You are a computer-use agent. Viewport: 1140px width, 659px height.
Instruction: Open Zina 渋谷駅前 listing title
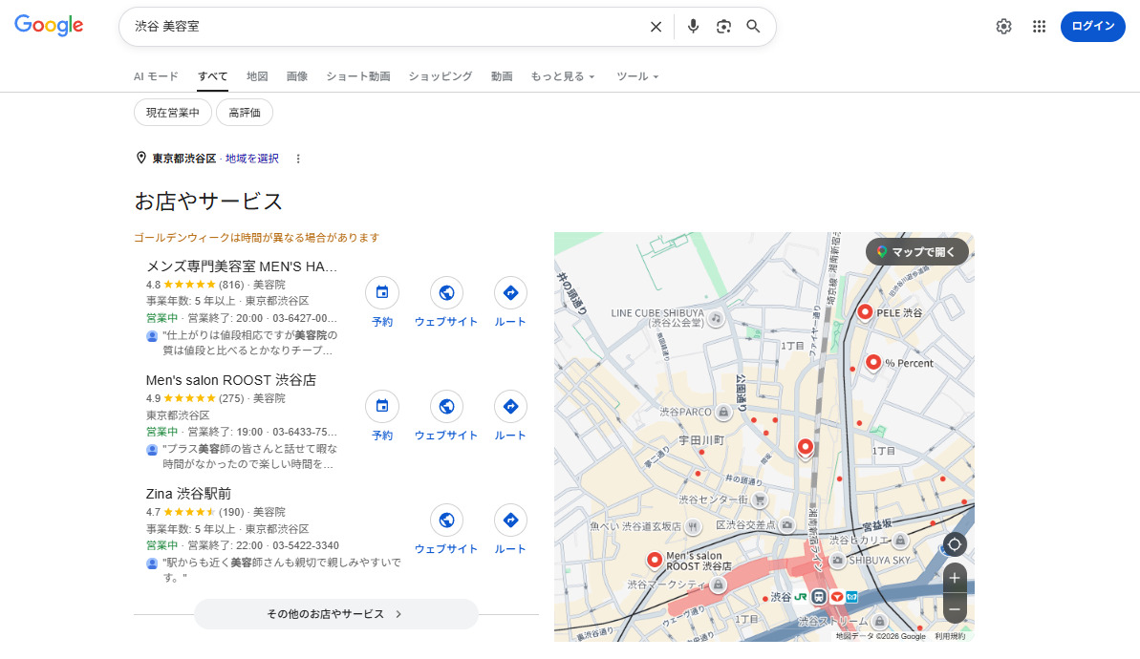pyautogui.click(x=188, y=494)
